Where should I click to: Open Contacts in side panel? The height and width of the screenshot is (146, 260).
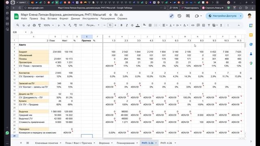(251, 54)
